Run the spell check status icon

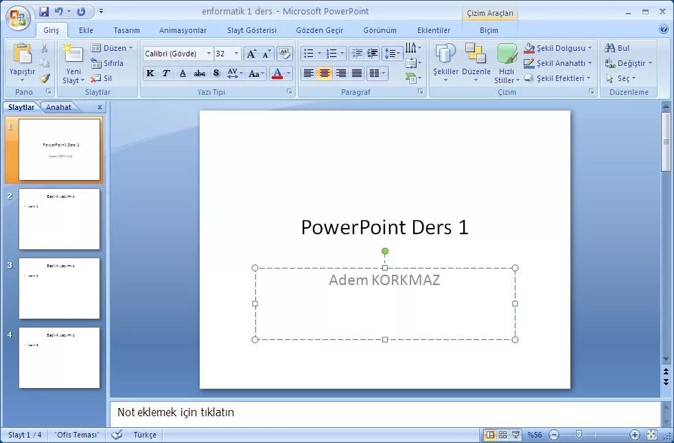click(x=117, y=435)
